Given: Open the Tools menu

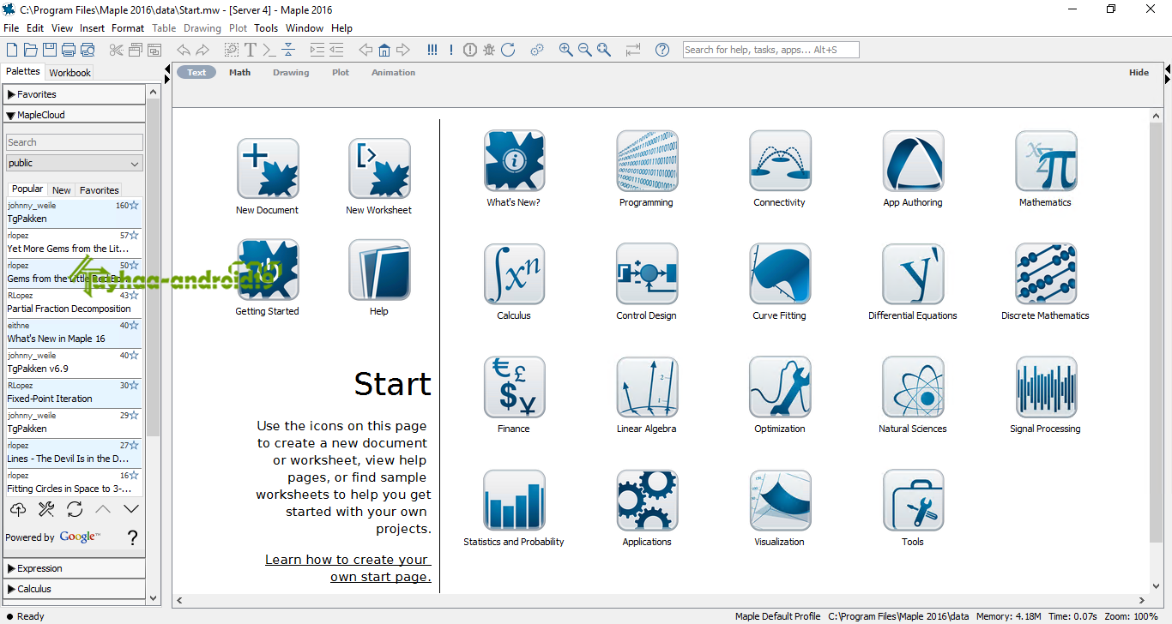Looking at the screenshot, I should pyautogui.click(x=266, y=28).
